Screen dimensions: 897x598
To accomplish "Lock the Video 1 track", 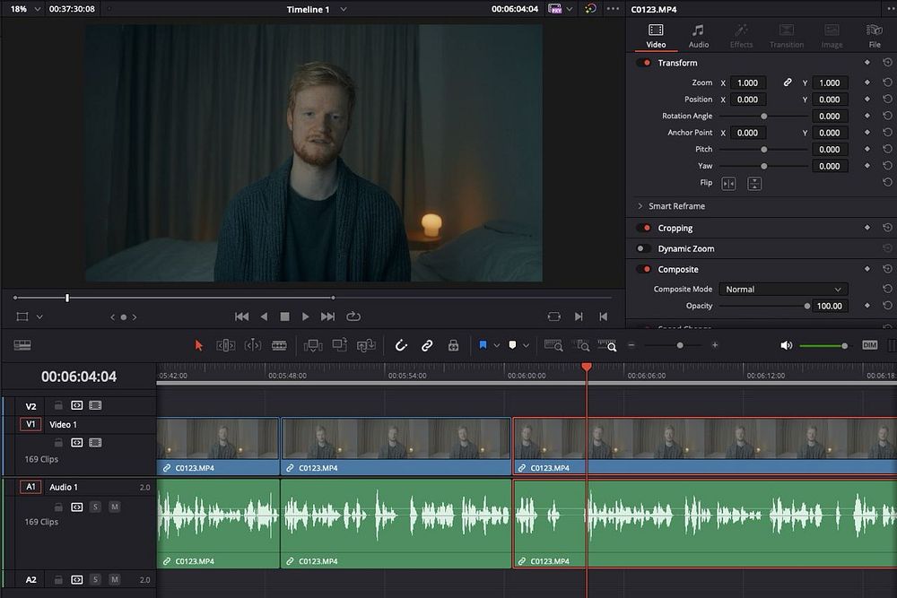I will 58,442.
